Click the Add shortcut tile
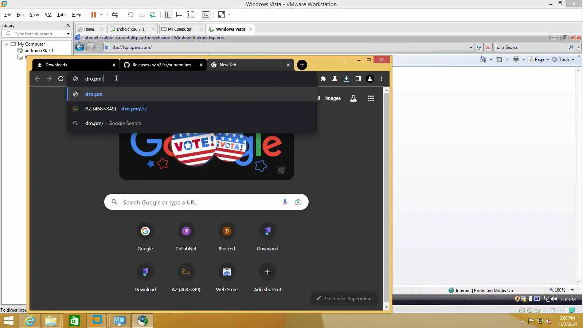583x328 pixels. 267,278
